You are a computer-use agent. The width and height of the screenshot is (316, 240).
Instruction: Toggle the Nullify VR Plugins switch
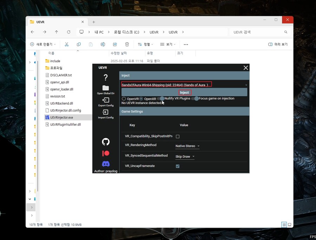tap(162, 99)
